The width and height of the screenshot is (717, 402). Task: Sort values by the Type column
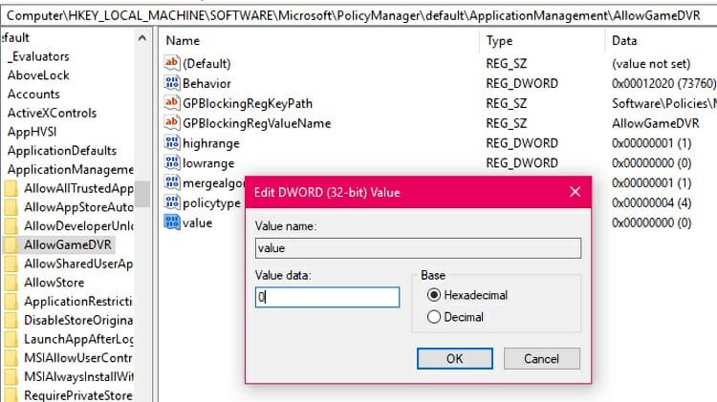(x=499, y=41)
